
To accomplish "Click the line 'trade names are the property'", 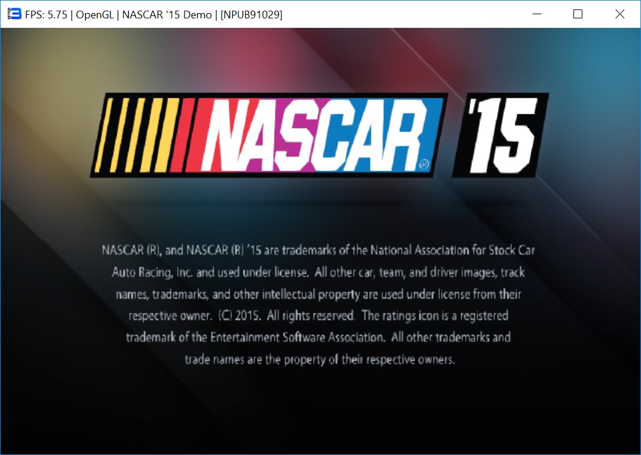I will point(320,360).
